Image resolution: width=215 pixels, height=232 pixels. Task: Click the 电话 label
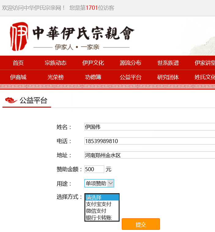(64, 141)
